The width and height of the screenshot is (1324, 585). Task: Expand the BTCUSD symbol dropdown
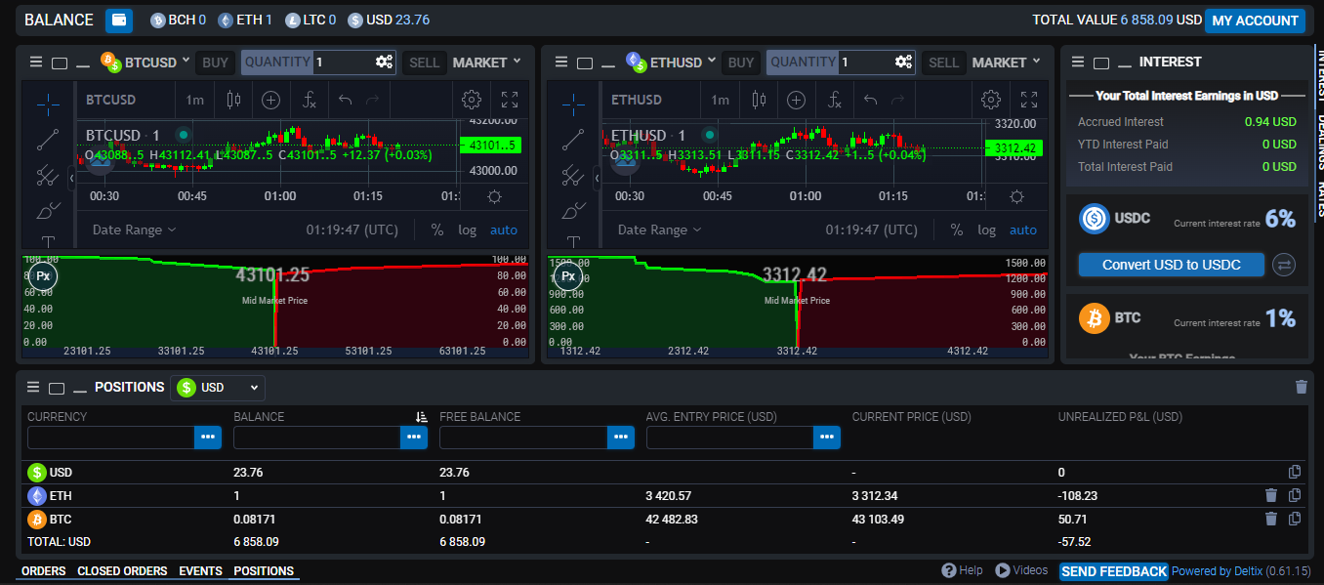pyautogui.click(x=184, y=62)
